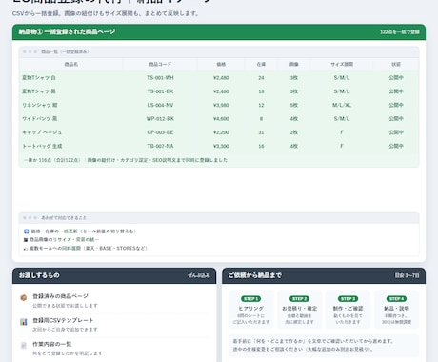Image resolution: width=438 pixels, height=362 pixels.
Task: Click the M/L/XL size cell
Action: pyautogui.click(x=342, y=105)
